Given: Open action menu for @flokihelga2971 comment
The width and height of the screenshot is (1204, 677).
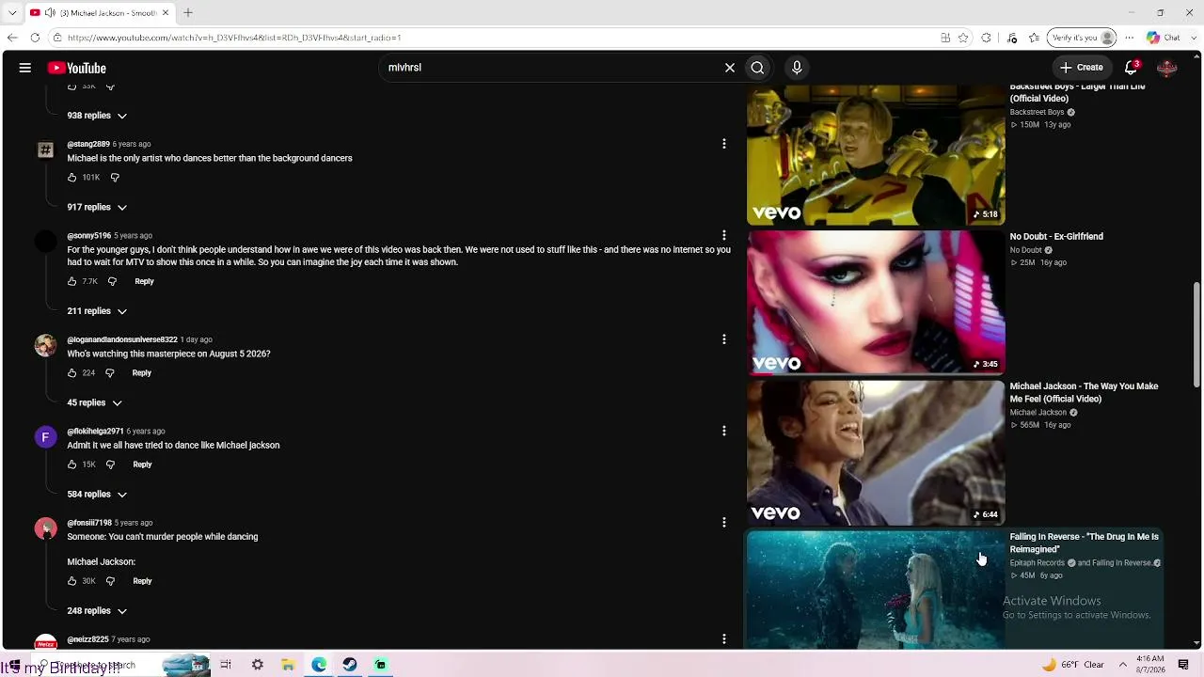Looking at the screenshot, I should tap(724, 431).
